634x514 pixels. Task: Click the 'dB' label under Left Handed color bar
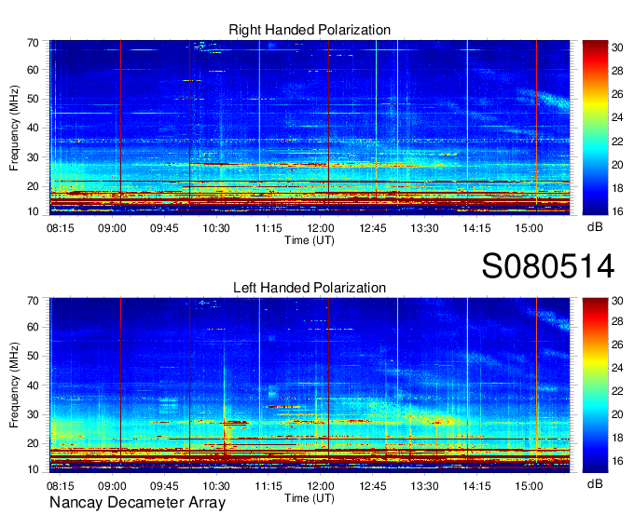[x=595, y=484]
